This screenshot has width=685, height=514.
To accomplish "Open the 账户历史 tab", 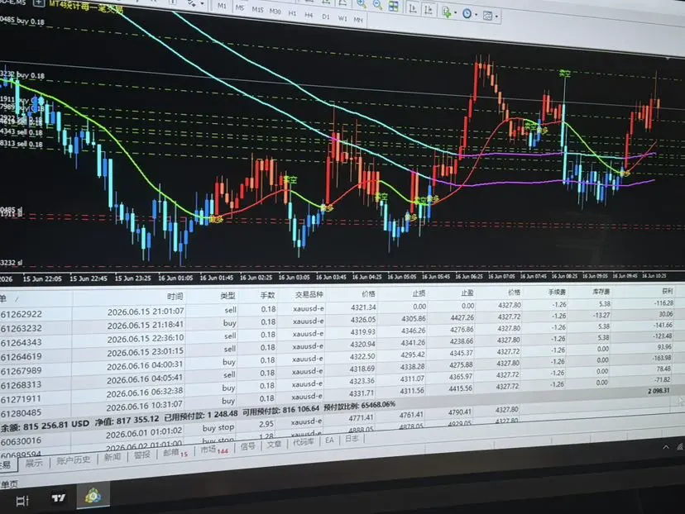I will (x=74, y=459).
